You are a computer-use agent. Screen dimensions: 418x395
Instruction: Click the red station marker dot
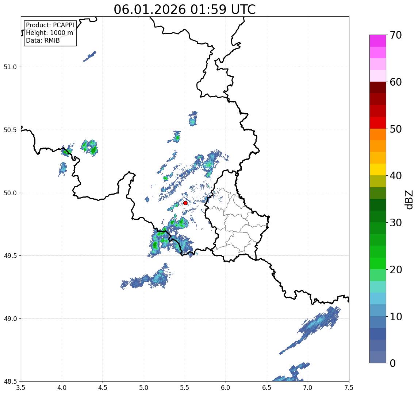[x=185, y=203]
